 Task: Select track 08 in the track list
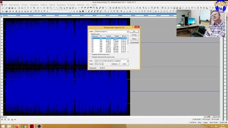coord(109,50)
